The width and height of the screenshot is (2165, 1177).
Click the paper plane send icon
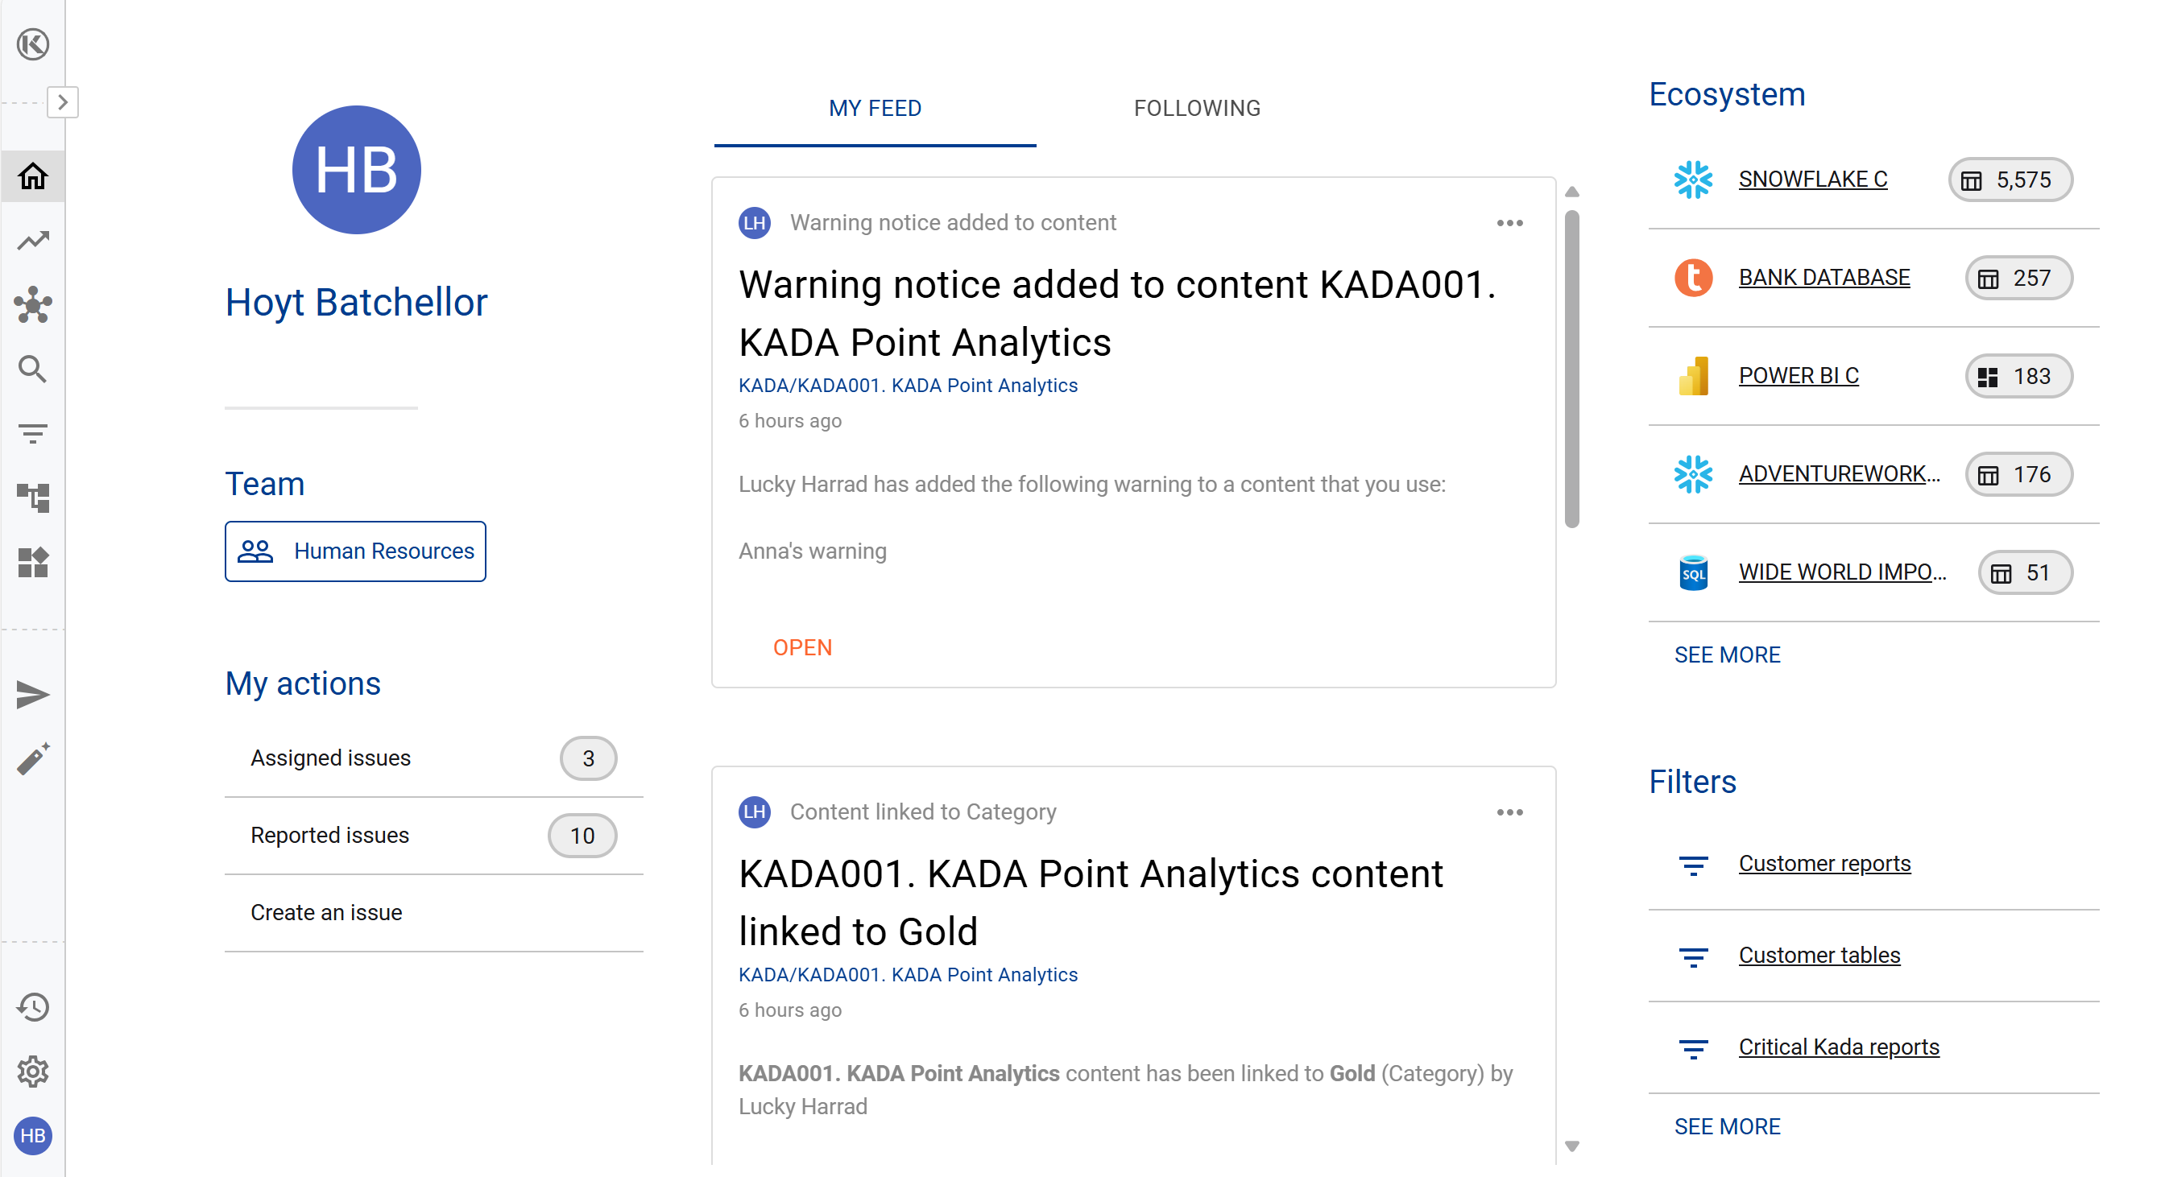(x=33, y=695)
